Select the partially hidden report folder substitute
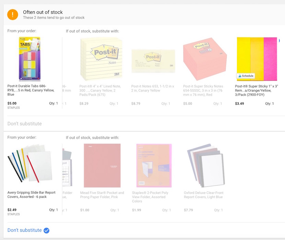Viewport: 285px width, 240px height. [x=68, y=167]
